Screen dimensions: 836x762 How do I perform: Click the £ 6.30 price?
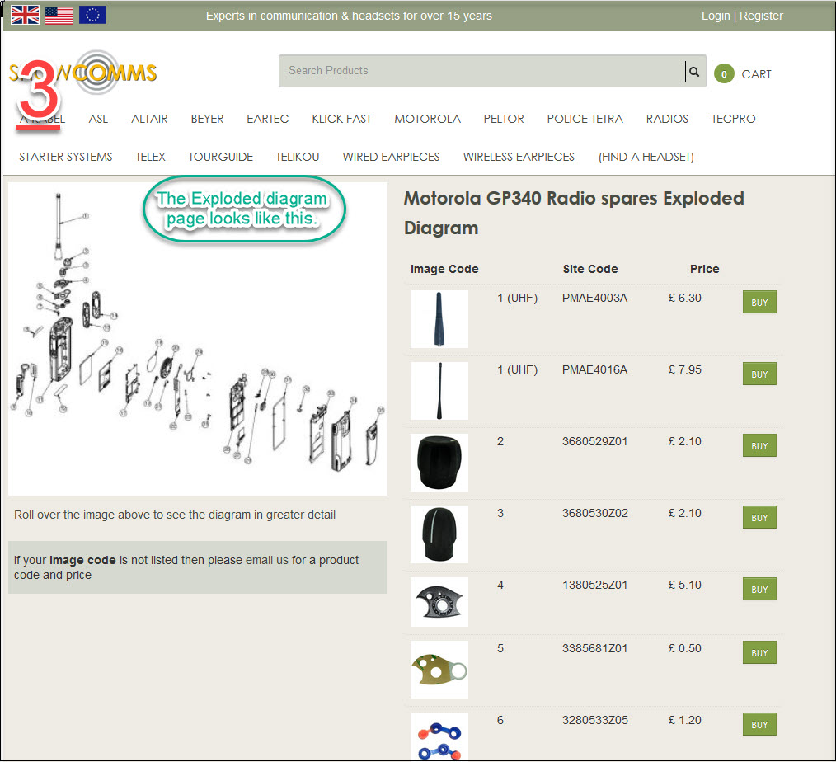pyautogui.click(x=684, y=298)
